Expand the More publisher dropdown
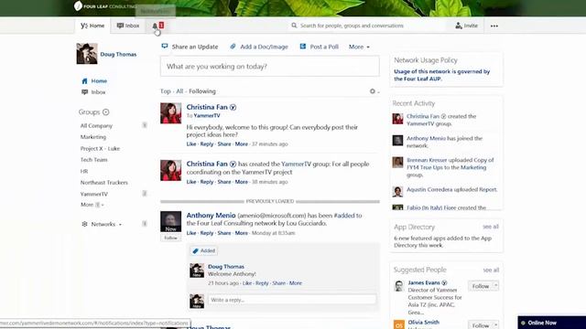 (x=359, y=47)
